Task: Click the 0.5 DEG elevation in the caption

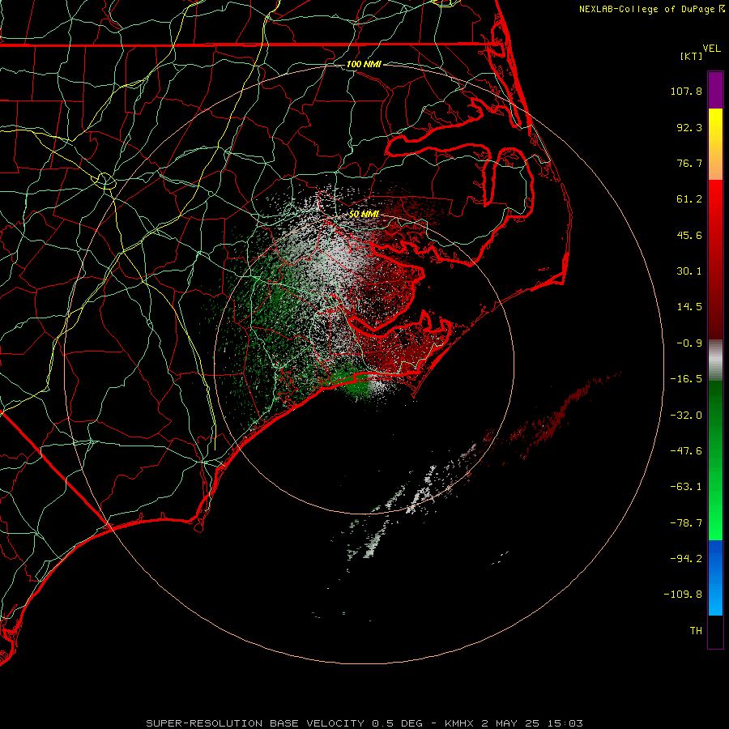Action: pos(397,723)
